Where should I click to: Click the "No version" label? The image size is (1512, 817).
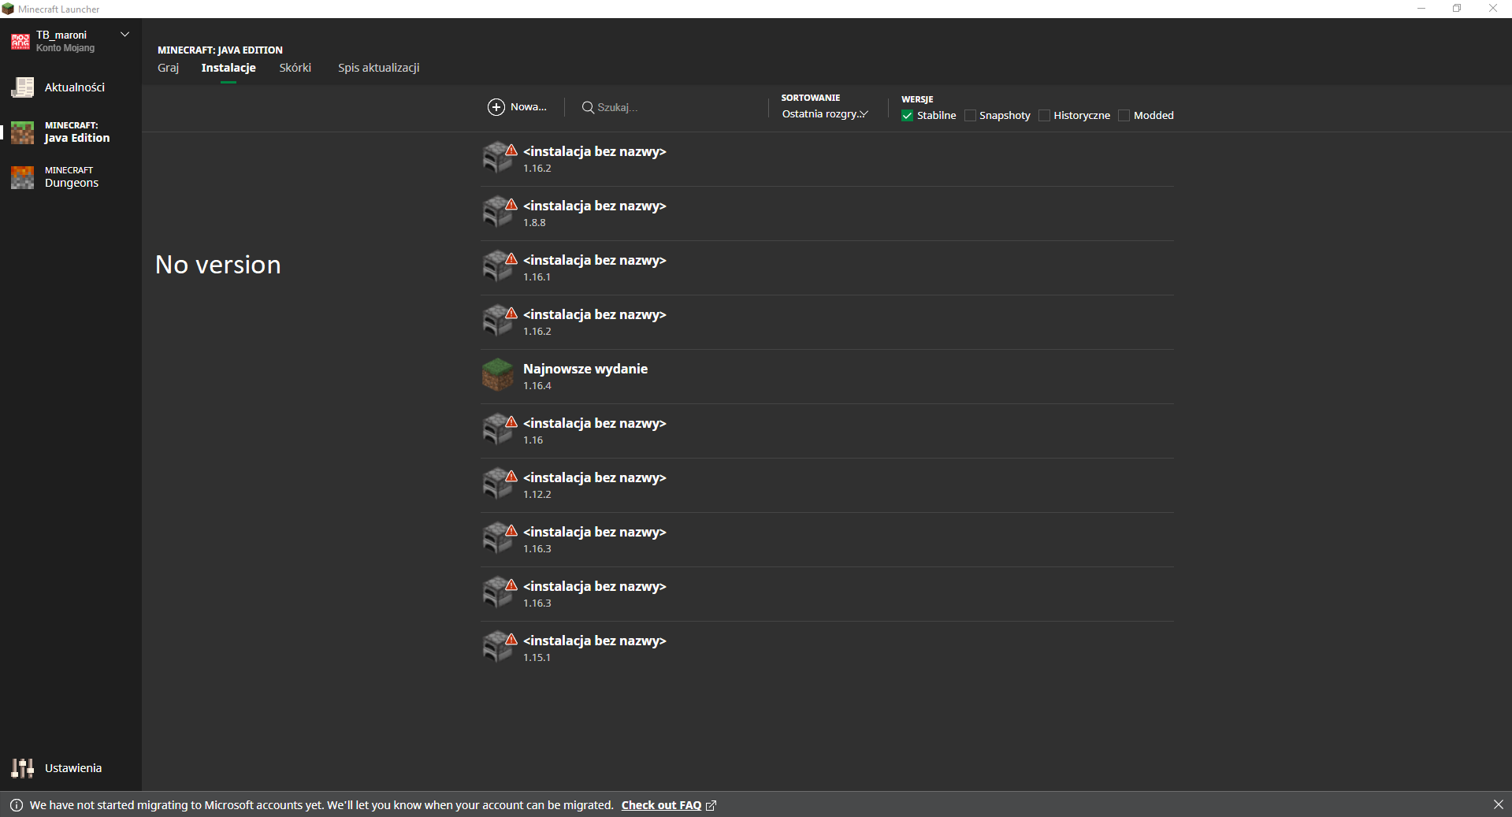pos(218,265)
